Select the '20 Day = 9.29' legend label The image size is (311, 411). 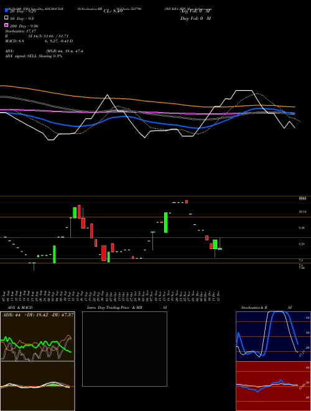[22, 12]
